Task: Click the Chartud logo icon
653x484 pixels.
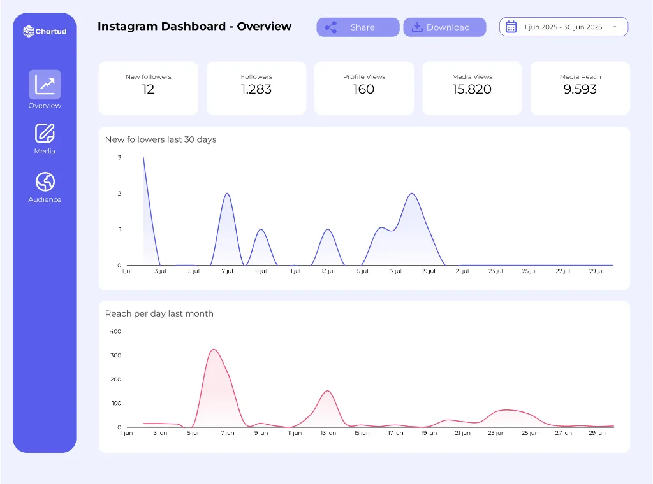Action: click(28, 31)
